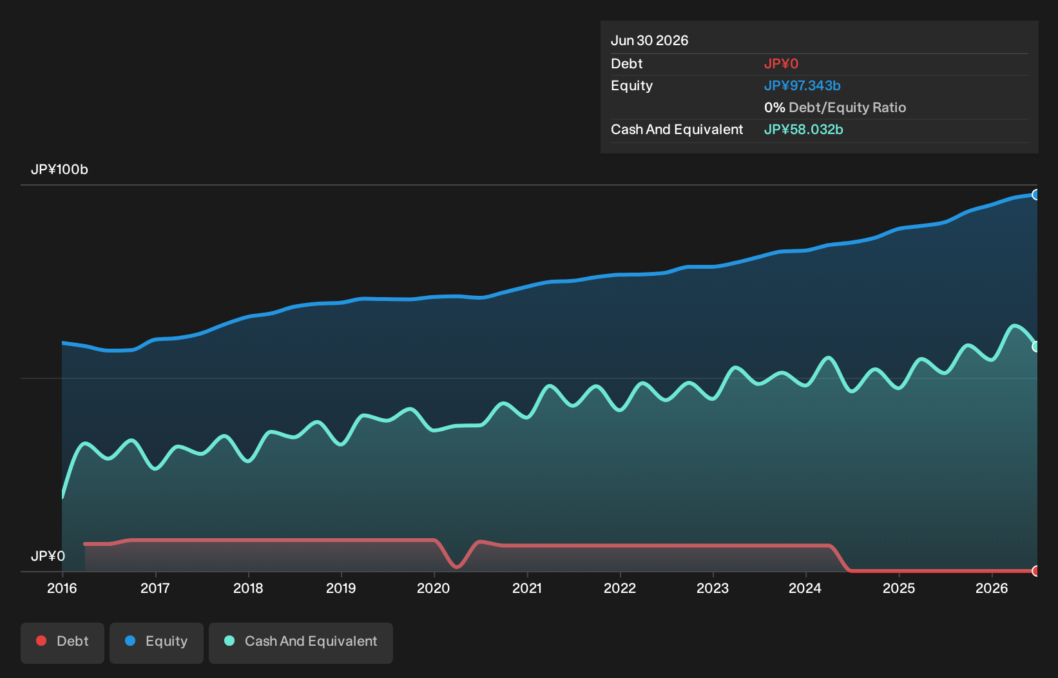Screen dimensions: 1058x678
Task: Click the Debt row label in tooltip
Action: tap(627, 64)
